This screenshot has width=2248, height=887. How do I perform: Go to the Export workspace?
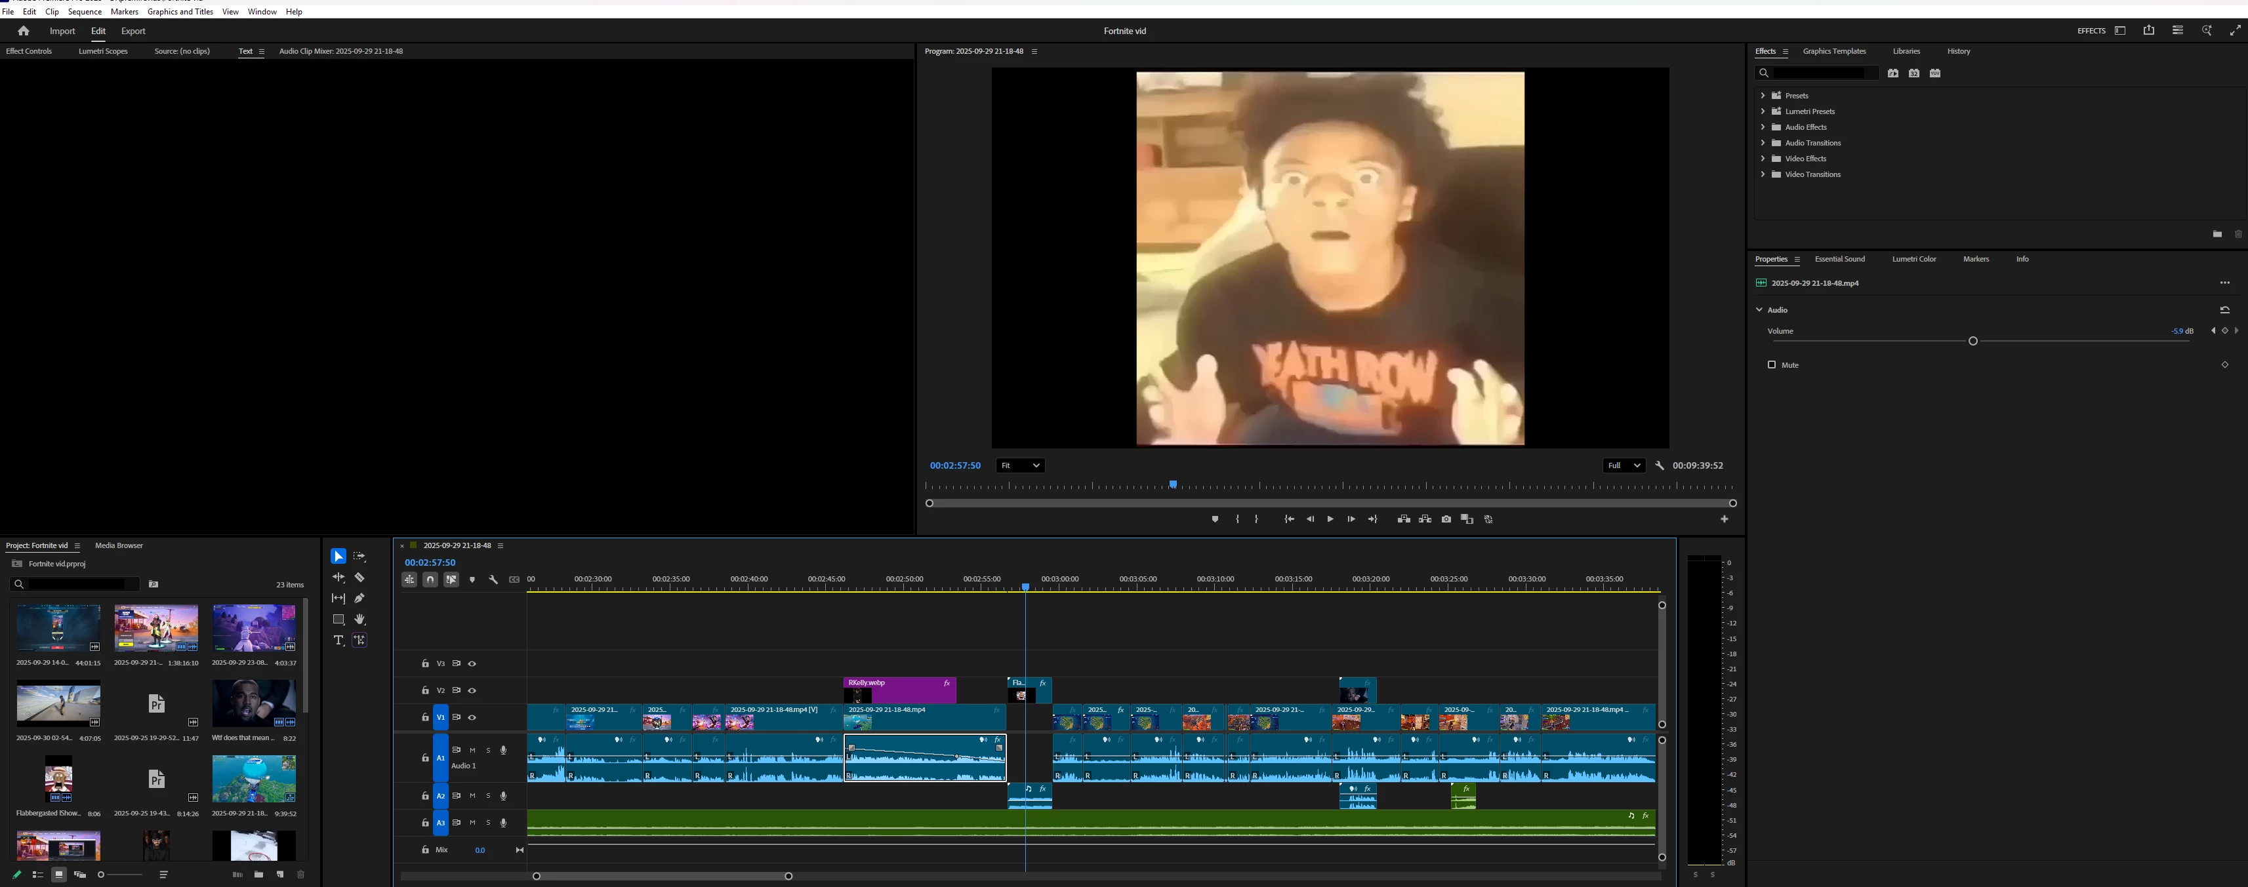point(133,31)
